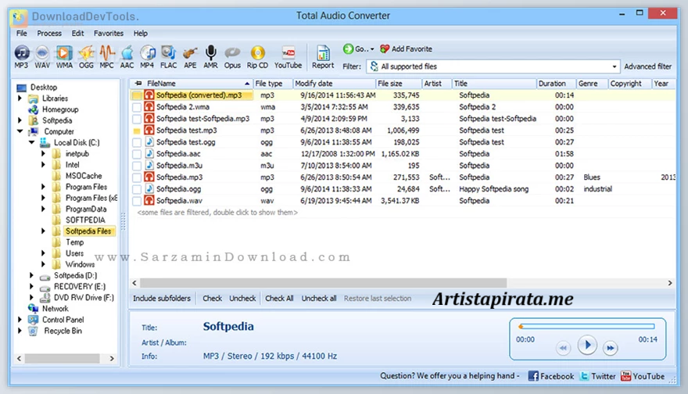688x394 pixels.
Task: Rewind the audio preview
Action: pos(563,348)
